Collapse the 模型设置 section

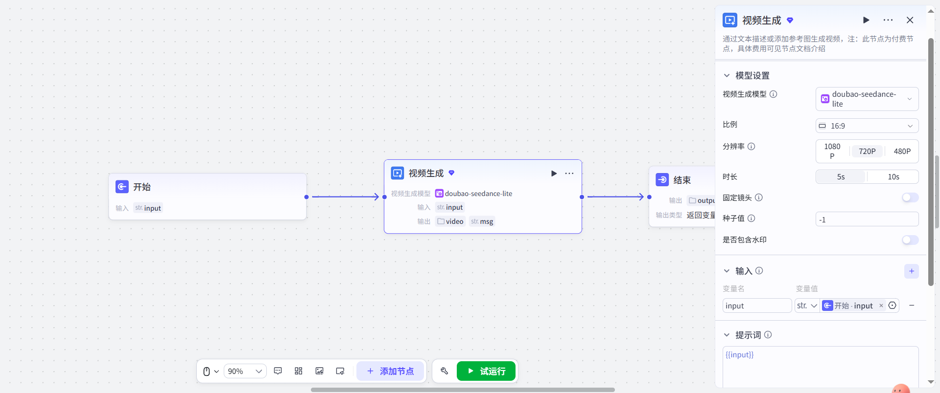[x=727, y=75]
